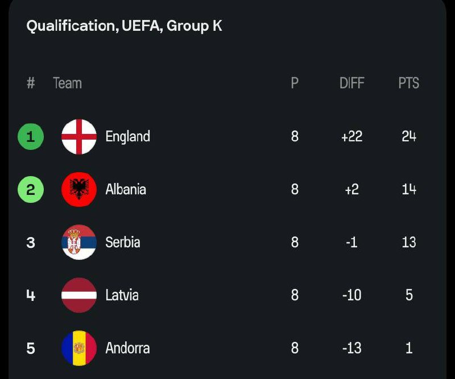This screenshot has height=379, width=455.
Task: Click England's 24 points value
Action: pos(408,137)
